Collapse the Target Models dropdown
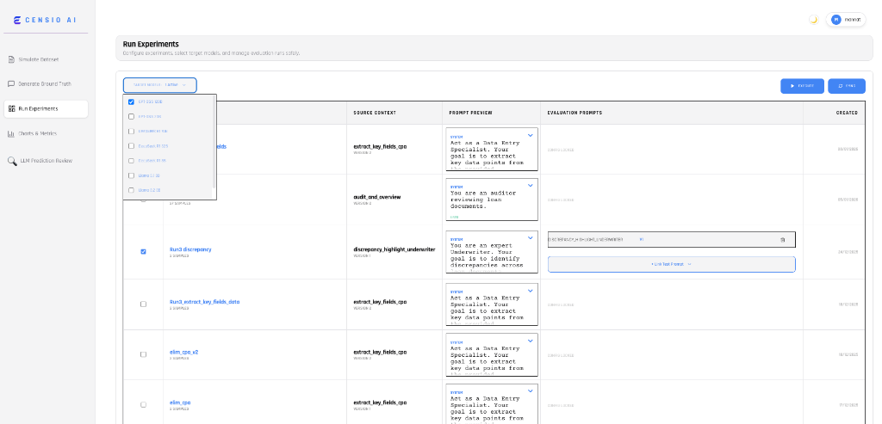882x424 pixels. point(160,85)
